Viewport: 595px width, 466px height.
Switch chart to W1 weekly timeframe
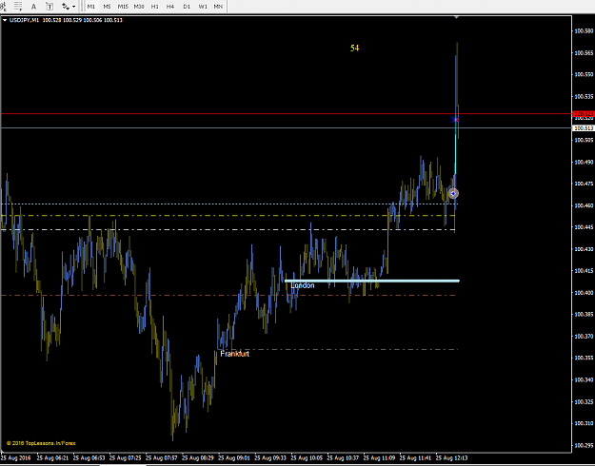[x=203, y=7]
